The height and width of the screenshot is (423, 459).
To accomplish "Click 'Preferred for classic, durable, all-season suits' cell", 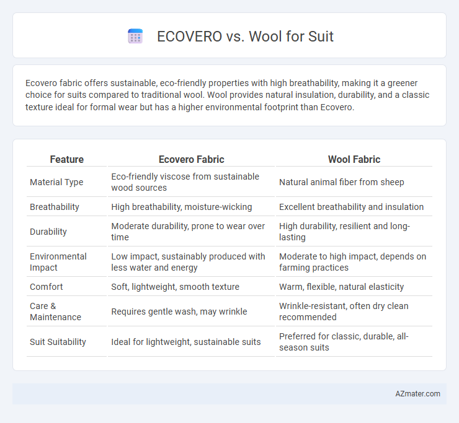I will (x=354, y=342).
